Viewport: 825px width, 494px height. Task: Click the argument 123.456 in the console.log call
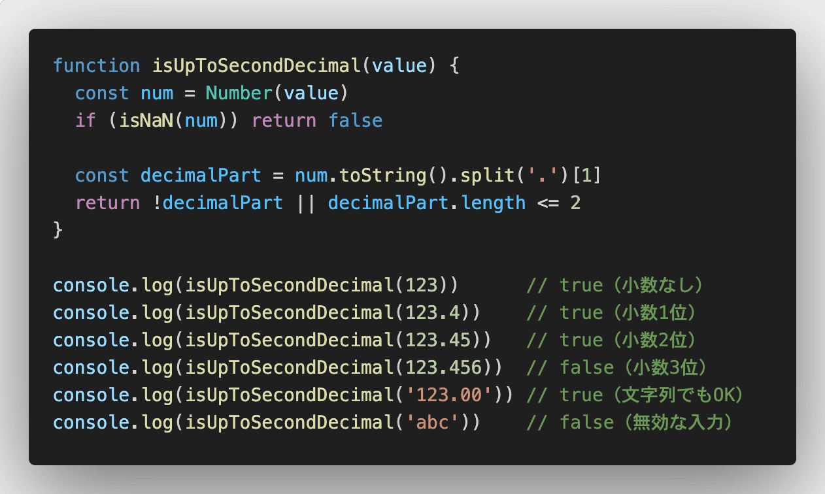[443, 368]
